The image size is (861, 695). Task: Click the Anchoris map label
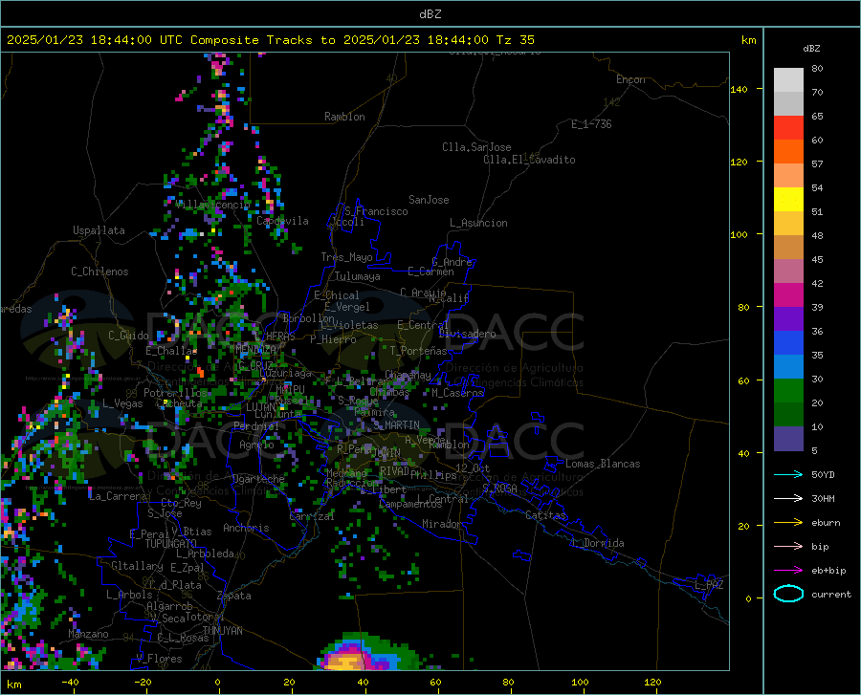click(246, 528)
